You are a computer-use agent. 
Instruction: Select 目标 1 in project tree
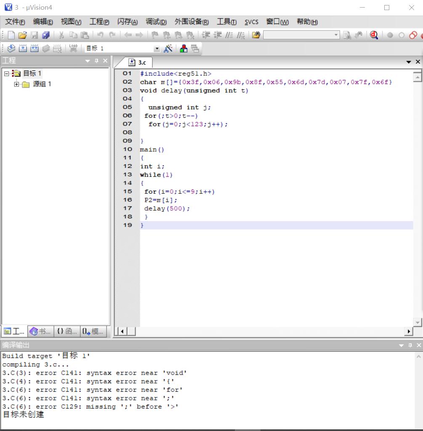click(x=32, y=73)
